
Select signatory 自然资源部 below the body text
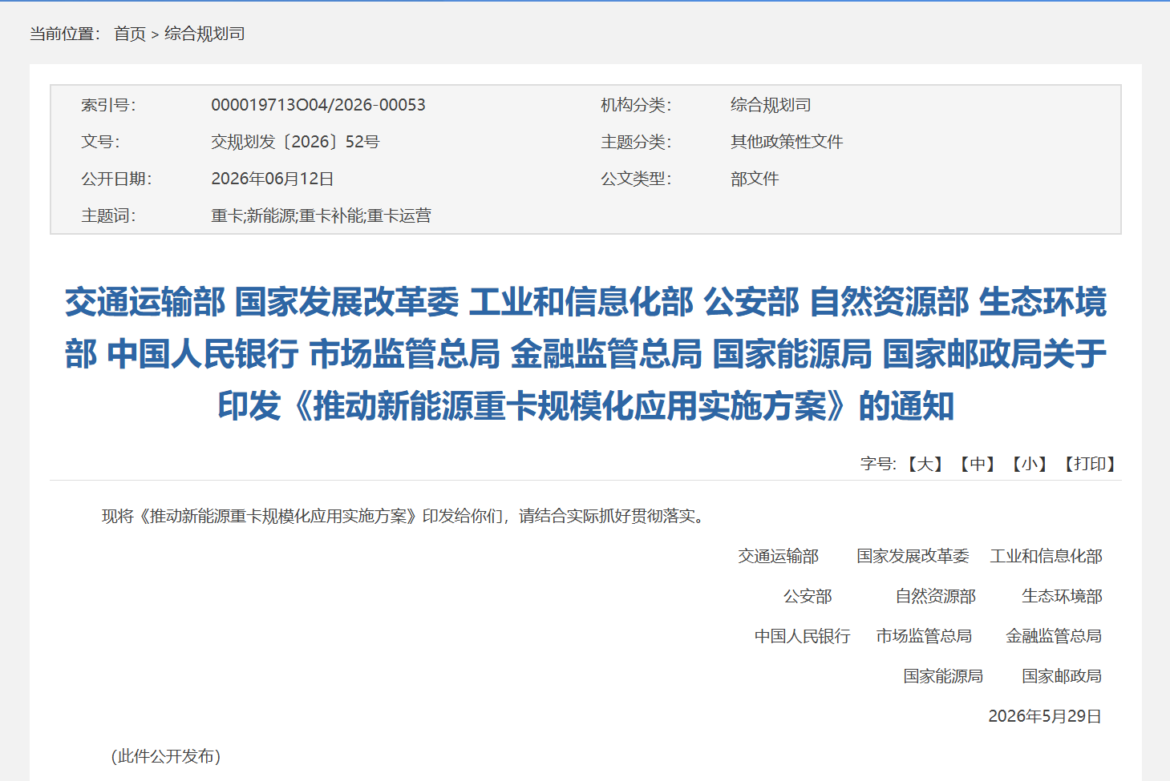[x=936, y=596]
